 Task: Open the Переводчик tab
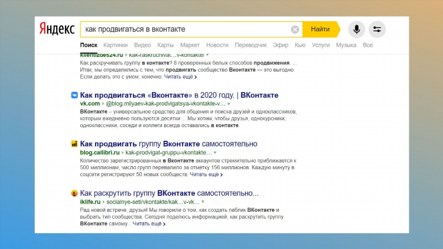(x=250, y=45)
